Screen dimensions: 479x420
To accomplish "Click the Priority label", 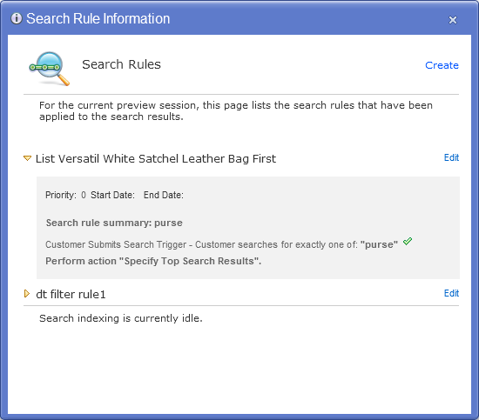I will pyautogui.click(x=61, y=195).
